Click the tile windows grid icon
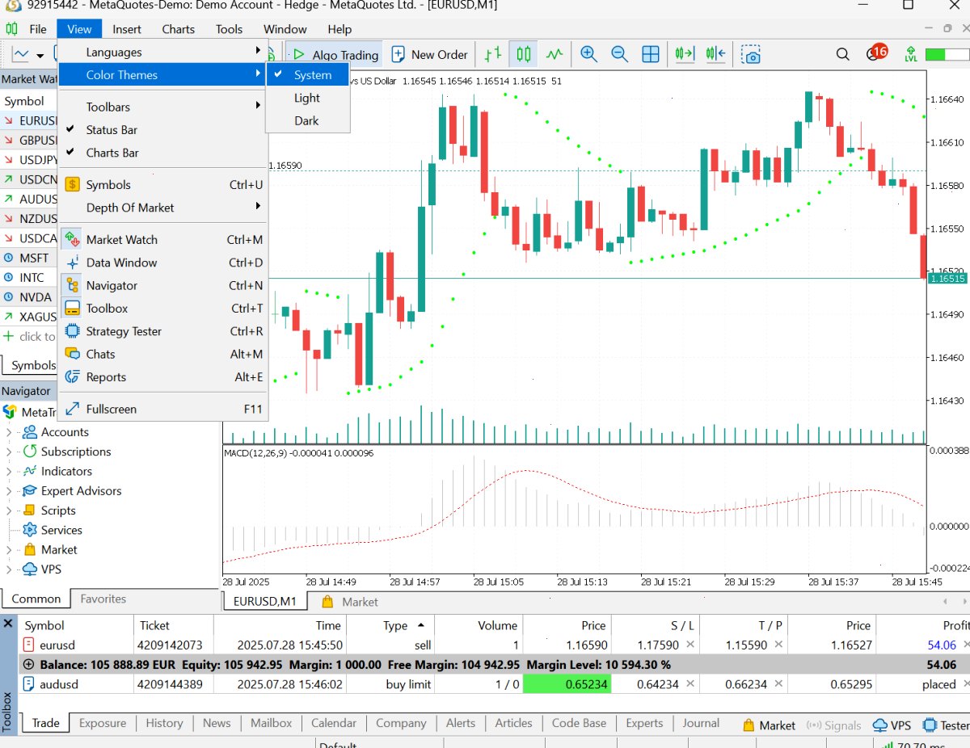The image size is (970, 748). point(650,54)
